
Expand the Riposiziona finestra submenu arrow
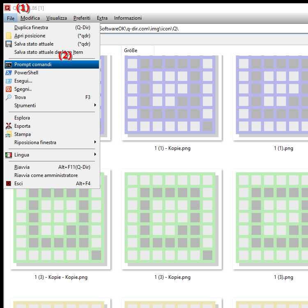[95, 143]
